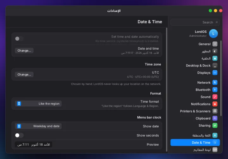This screenshot has width=228, height=159.
Task: Open the لوحة المفاتيح keyboard icon
Action: [x=215, y=149]
